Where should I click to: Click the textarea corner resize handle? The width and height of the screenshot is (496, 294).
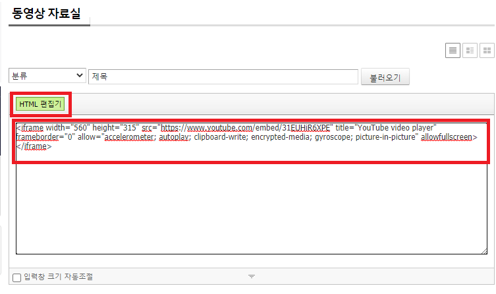click(483, 251)
